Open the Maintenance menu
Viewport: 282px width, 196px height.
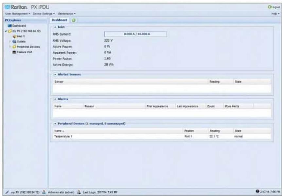pos(66,14)
